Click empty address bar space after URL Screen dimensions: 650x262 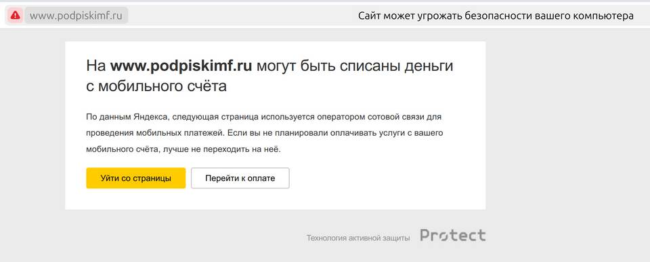coord(240,16)
